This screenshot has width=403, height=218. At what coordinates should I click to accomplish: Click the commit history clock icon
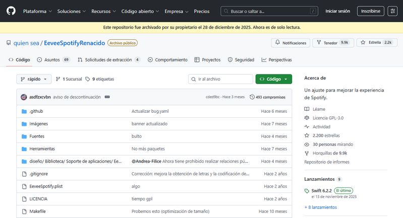(252, 97)
